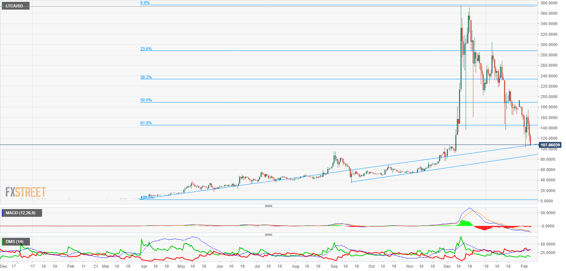This screenshot has height=271, width=566.
Task: Select the 50.0% Fibonacci level label
Action: pyautogui.click(x=146, y=100)
